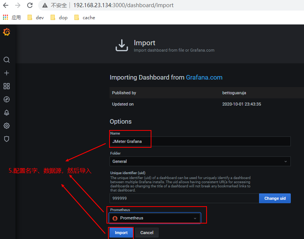Image resolution: width=304 pixels, height=239 pixels.
Task: Click the browser forward arrow
Action: 18,5
